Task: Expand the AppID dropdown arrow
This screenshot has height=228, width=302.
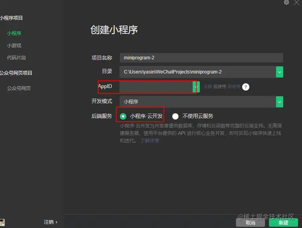Action: pos(196,87)
